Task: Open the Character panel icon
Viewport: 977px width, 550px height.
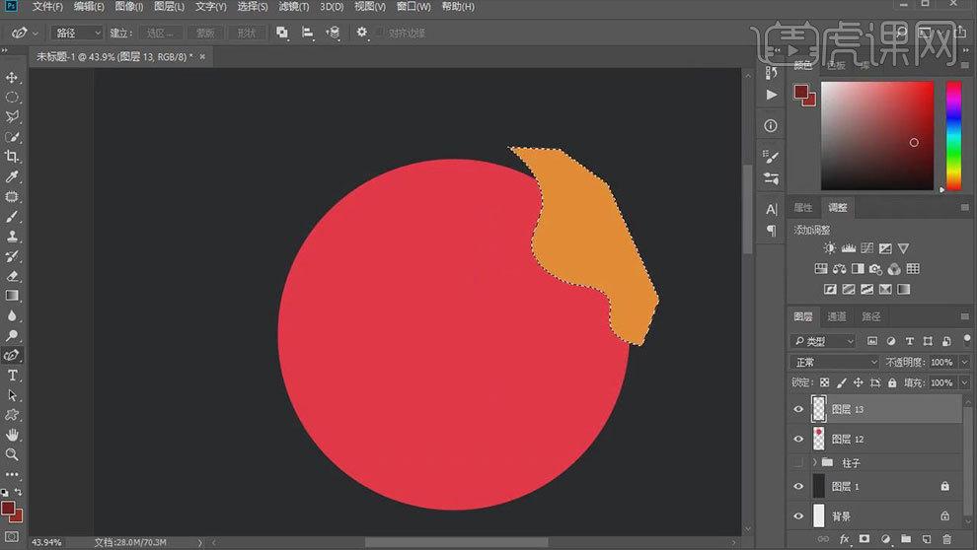Action: pos(772,209)
